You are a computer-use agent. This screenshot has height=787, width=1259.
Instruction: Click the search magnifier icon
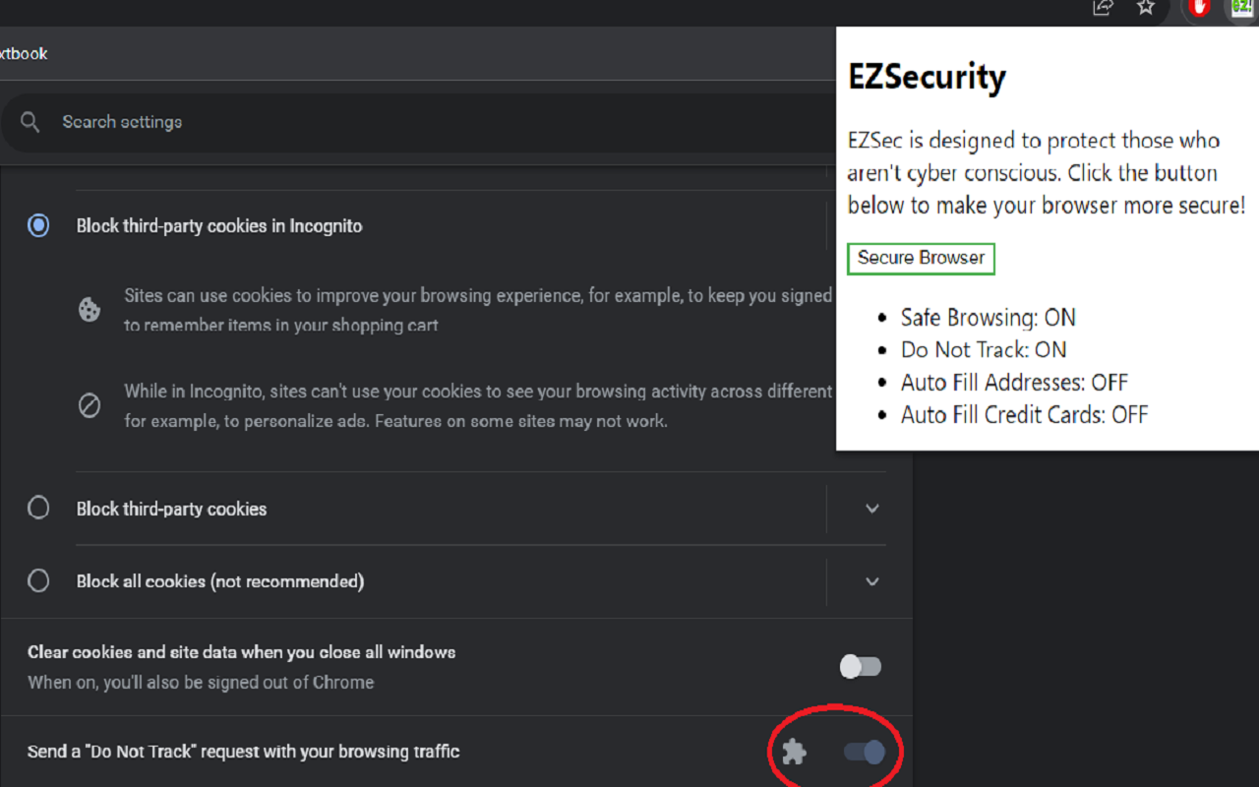[x=30, y=122]
